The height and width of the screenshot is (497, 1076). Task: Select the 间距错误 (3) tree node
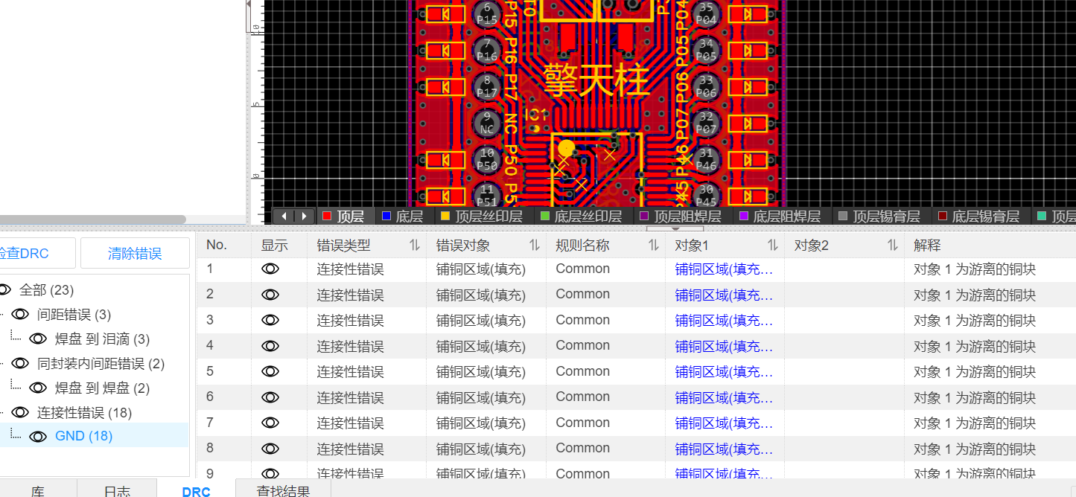click(74, 315)
